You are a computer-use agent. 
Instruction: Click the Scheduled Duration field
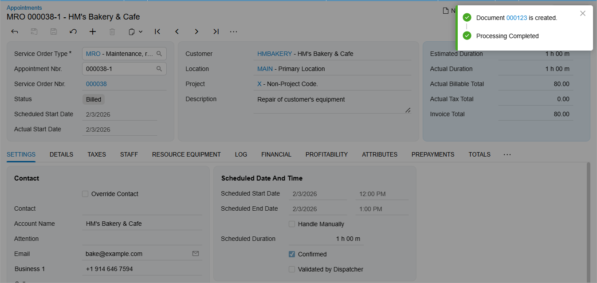(x=326, y=239)
